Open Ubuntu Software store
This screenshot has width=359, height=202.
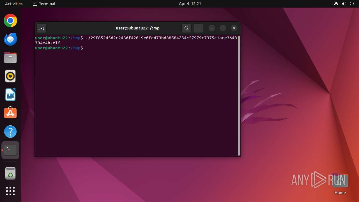(10, 113)
